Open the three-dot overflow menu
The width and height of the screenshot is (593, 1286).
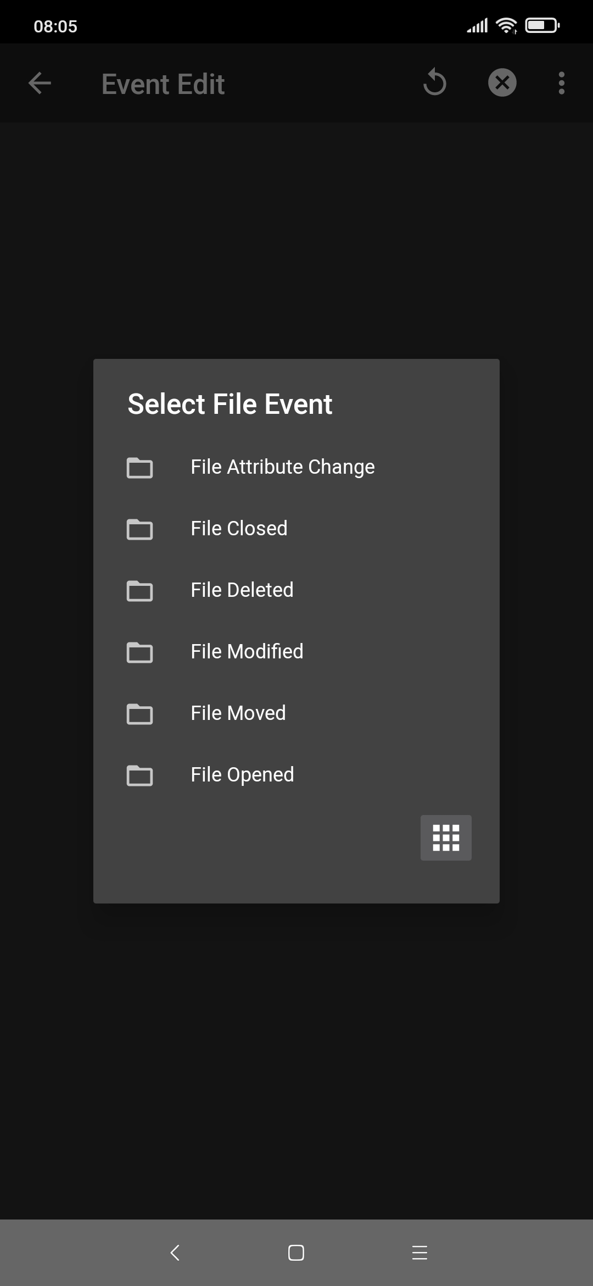[561, 83]
